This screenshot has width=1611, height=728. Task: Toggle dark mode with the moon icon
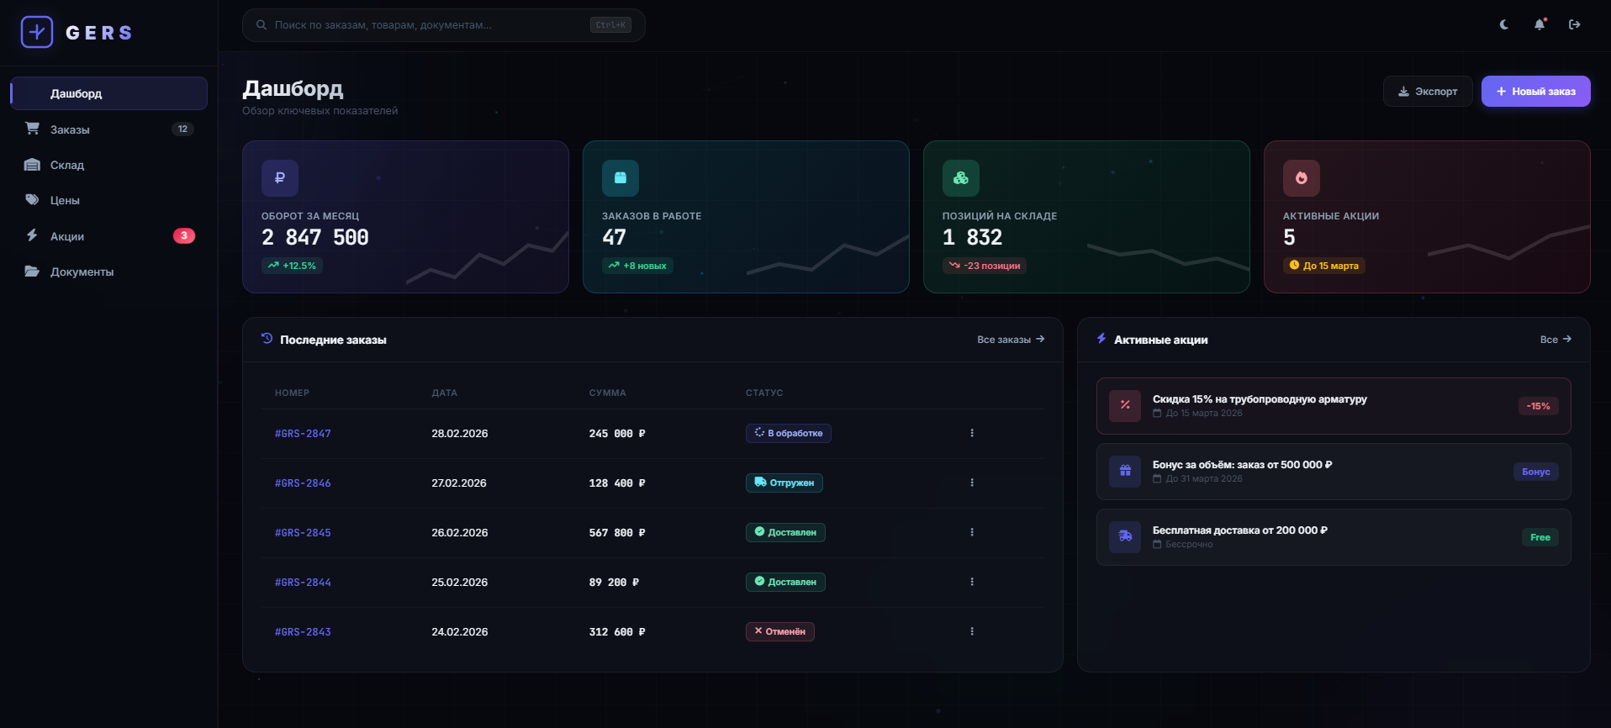point(1504,24)
